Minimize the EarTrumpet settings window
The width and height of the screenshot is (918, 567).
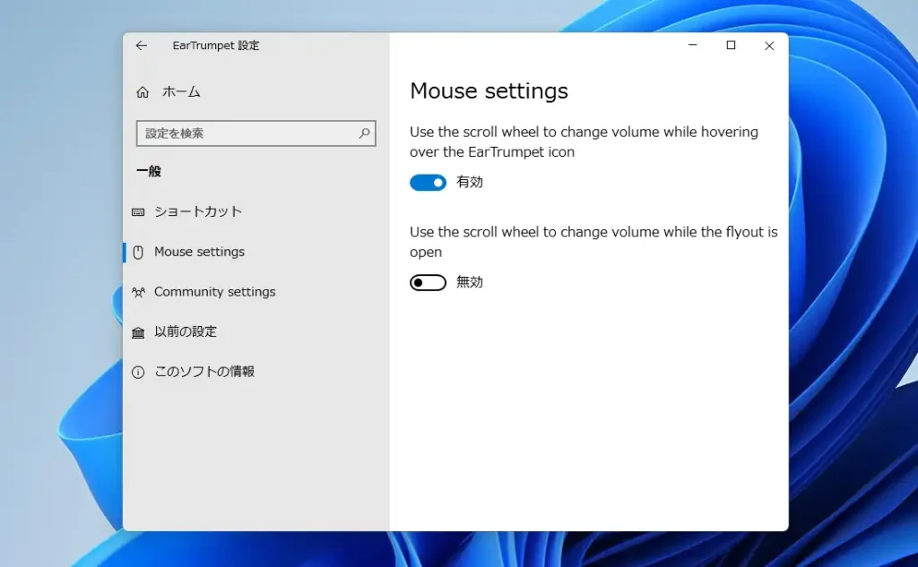pos(691,45)
